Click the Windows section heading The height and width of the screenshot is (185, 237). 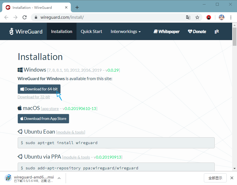pos(35,70)
